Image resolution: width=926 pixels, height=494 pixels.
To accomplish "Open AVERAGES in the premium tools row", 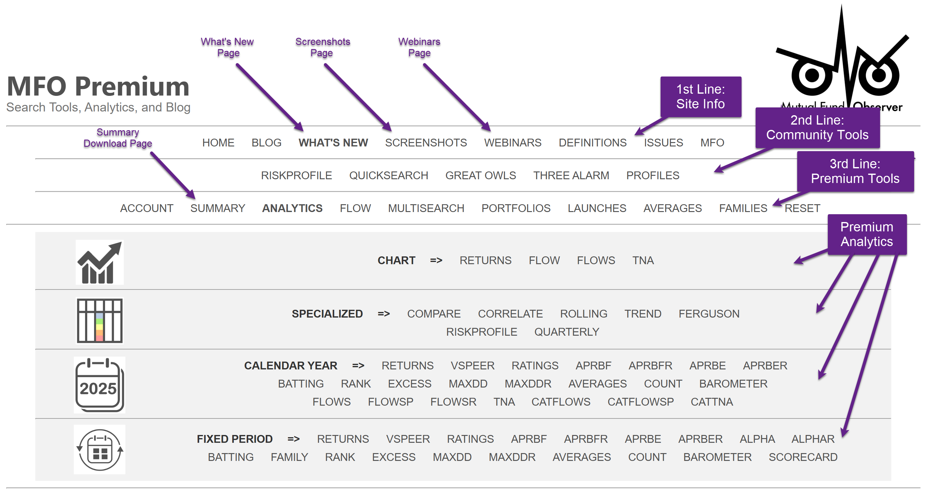I will [x=672, y=208].
